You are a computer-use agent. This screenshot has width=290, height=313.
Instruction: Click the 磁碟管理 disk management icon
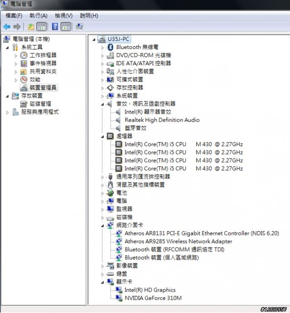[24, 104]
